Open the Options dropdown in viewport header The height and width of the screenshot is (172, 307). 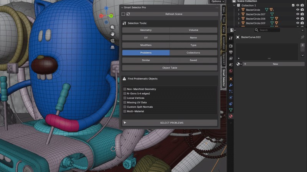point(218,2)
